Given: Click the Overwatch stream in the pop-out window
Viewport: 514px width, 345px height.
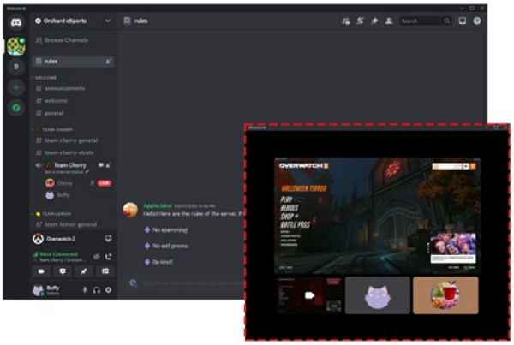Looking at the screenshot, I should click(x=377, y=215).
